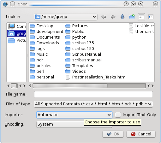This screenshot has height=143, width=161.
Task: Select the Downloads folder
Action: pyautogui.click(x=44, y=43)
